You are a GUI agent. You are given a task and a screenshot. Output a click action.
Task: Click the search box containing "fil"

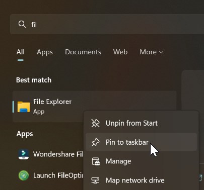(107, 24)
